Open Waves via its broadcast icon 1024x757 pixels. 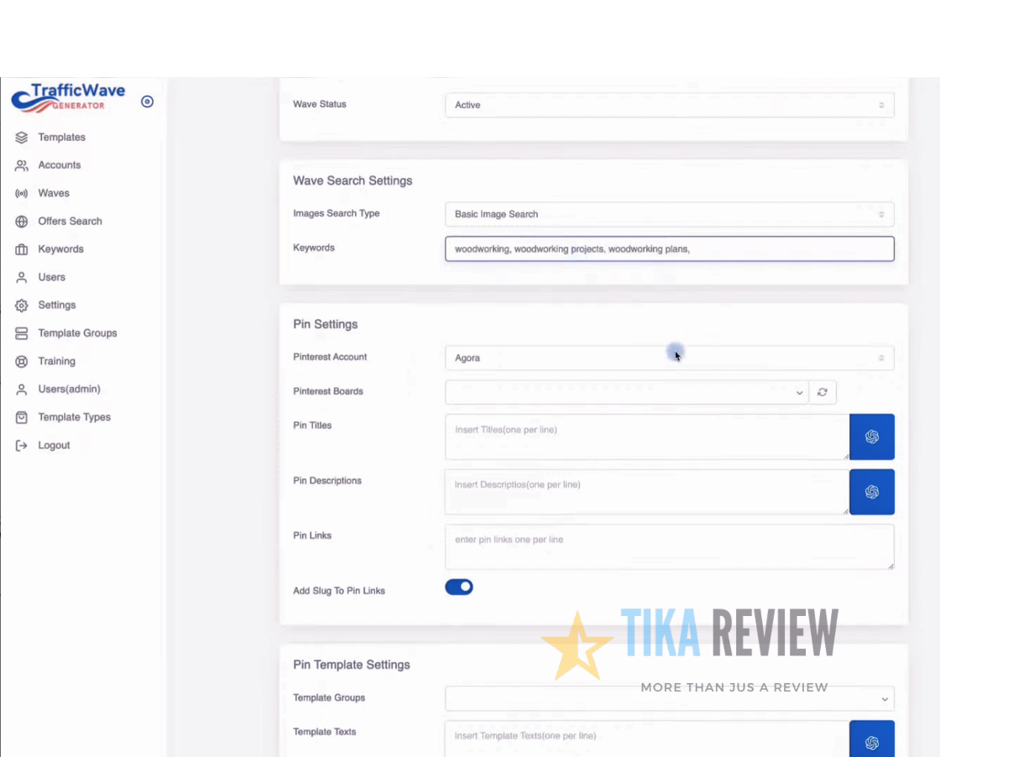coord(21,193)
